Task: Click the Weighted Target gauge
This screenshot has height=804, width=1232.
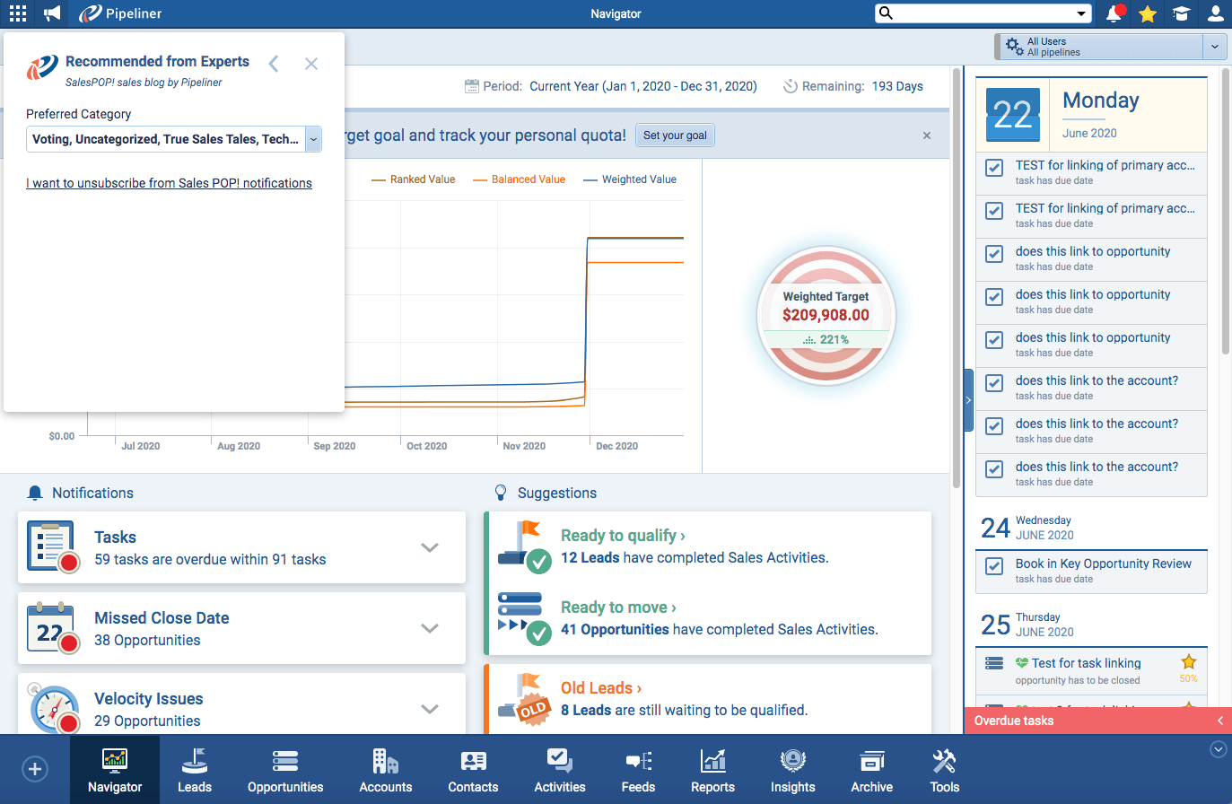Action: 826,316
